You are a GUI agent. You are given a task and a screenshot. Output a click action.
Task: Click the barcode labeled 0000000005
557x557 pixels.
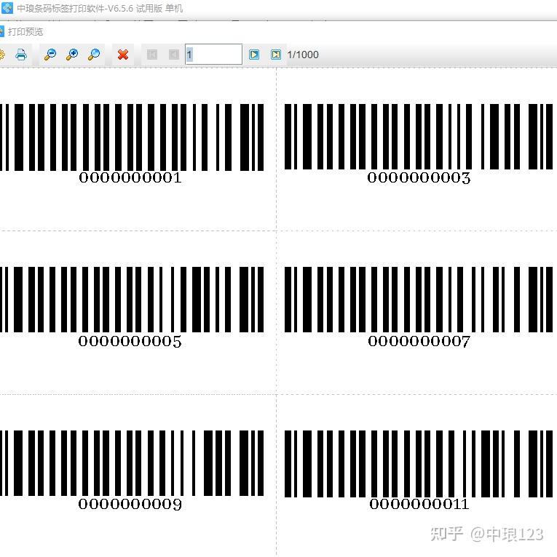coord(132,300)
